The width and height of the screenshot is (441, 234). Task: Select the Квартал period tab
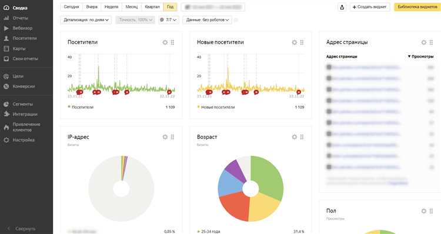click(152, 6)
